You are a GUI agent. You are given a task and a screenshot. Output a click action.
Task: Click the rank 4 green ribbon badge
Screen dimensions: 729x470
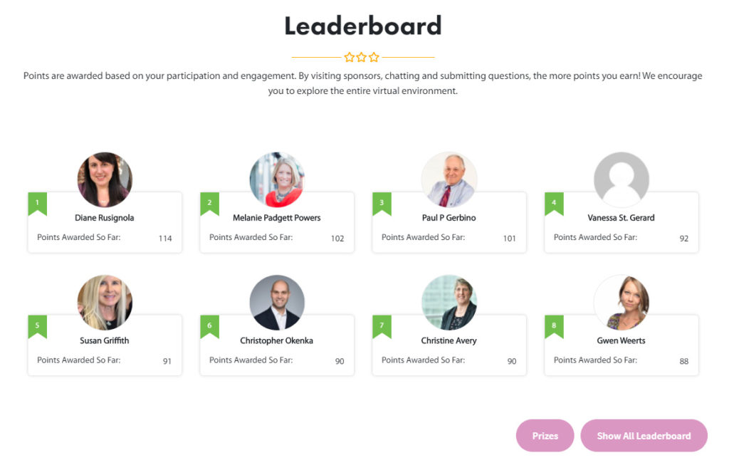(554, 204)
